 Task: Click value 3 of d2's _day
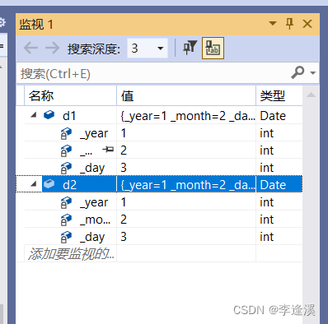coord(124,237)
